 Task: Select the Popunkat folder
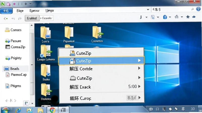(x=69, y=34)
